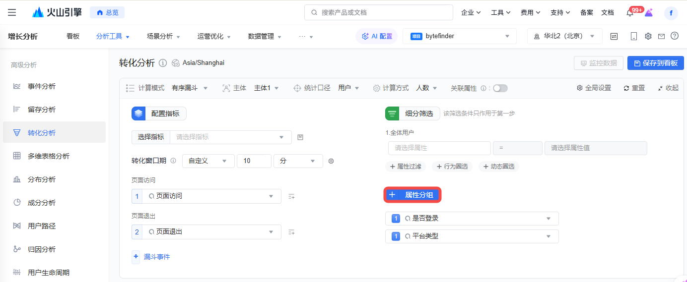
Task: Open the mail icon in the toolbar
Action: (x=661, y=36)
